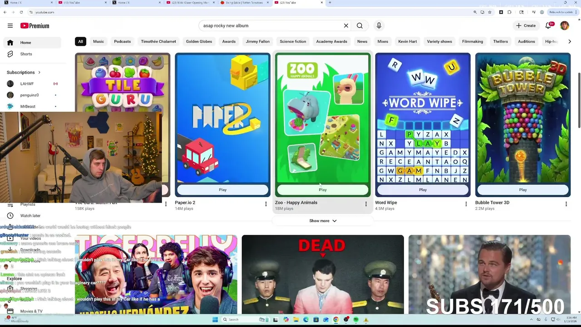The width and height of the screenshot is (581, 327).
Task: Click the Jimmy Fallon chip
Action: click(258, 41)
